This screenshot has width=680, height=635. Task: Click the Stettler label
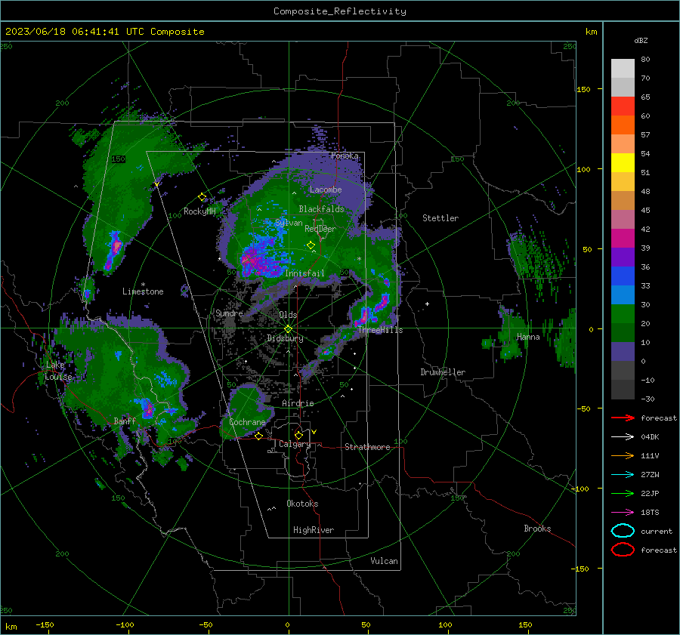tap(440, 218)
